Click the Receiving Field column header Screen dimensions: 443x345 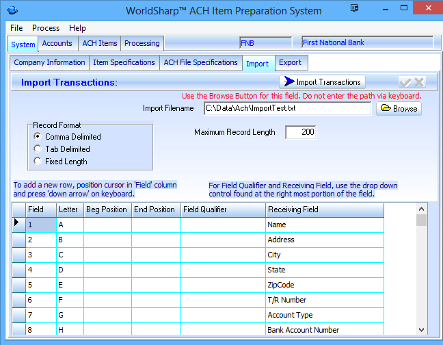click(325, 209)
